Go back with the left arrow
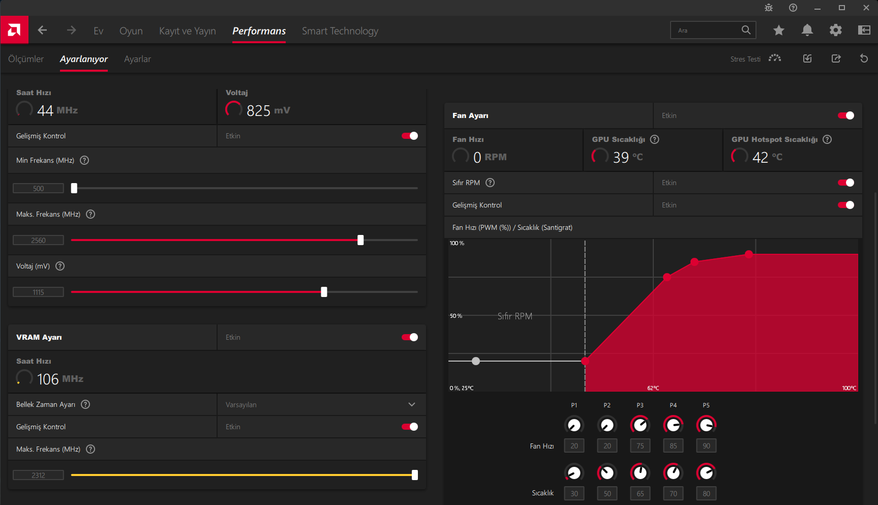Screen dimensions: 878x505 (x=42, y=31)
